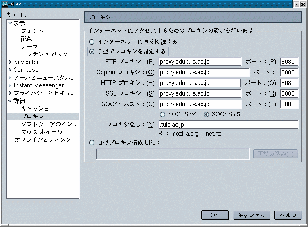Screen dimensions: 308x227
Task: Expand the メールとニュースグループ category
Action: coord(10,78)
